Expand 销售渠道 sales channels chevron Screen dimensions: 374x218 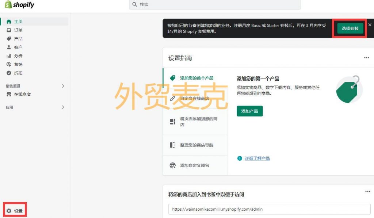[x=63, y=86]
